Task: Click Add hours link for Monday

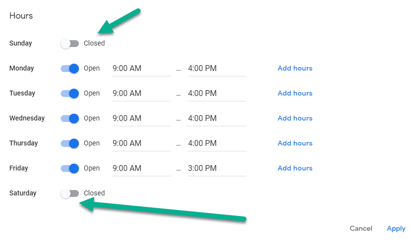Action: [x=295, y=69]
